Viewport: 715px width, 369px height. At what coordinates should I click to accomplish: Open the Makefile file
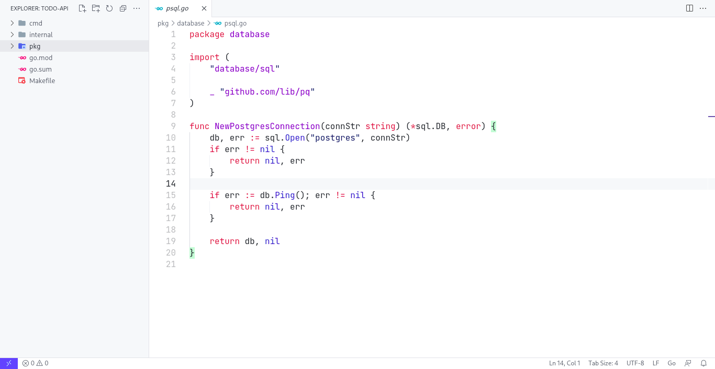pos(41,80)
